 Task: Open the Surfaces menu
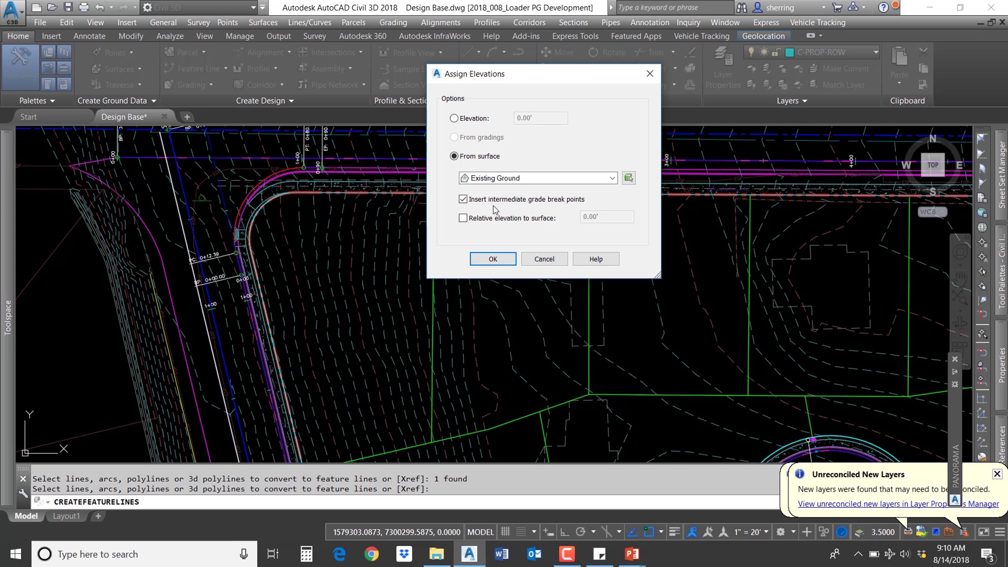pyautogui.click(x=263, y=22)
